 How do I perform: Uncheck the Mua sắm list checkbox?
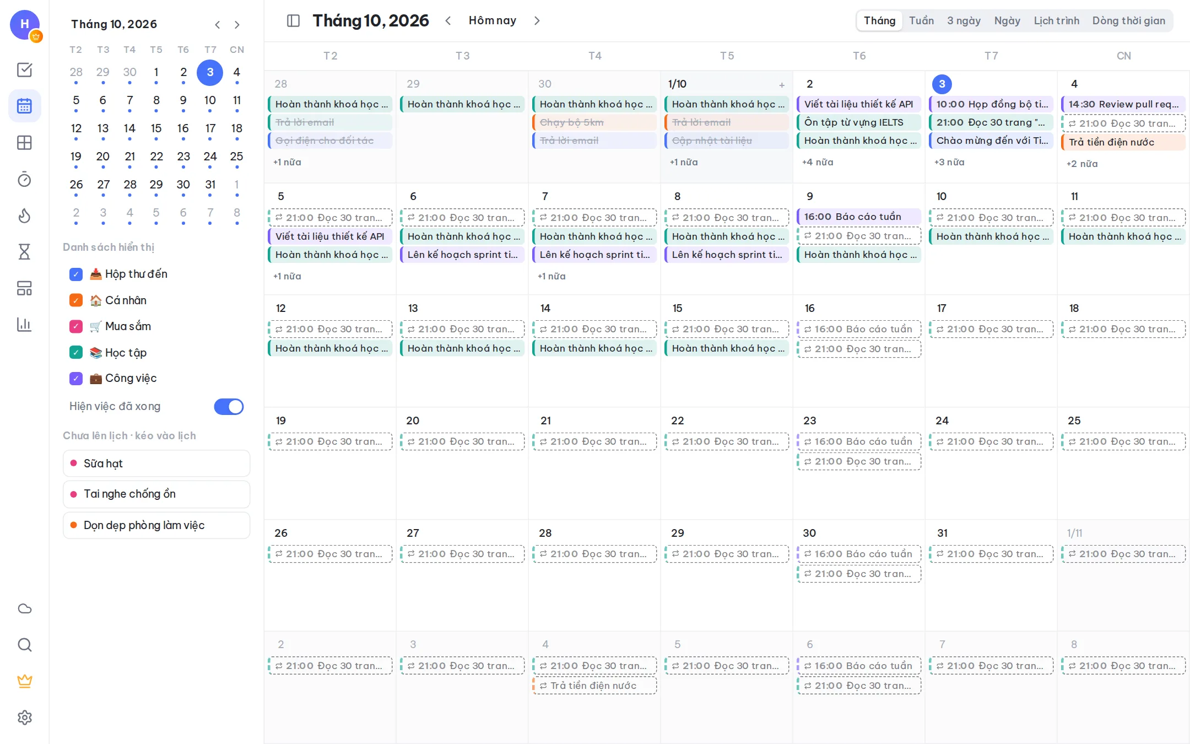pyautogui.click(x=76, y=327)
